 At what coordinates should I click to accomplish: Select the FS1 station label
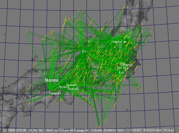click(128, 37)
